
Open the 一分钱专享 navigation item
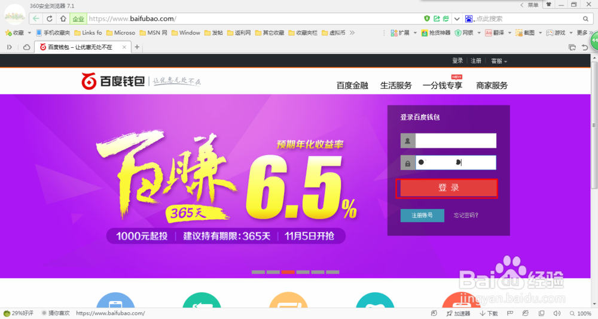tap(443, 86)
